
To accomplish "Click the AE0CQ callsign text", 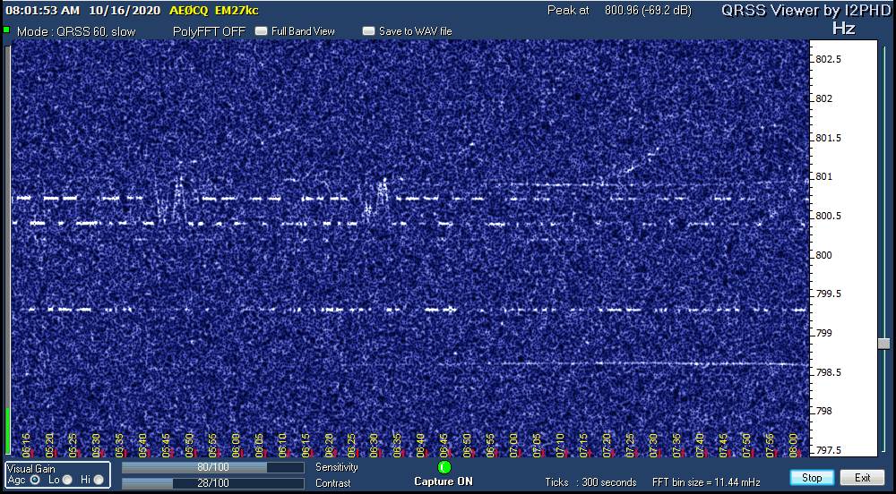I will pos(187,11).
